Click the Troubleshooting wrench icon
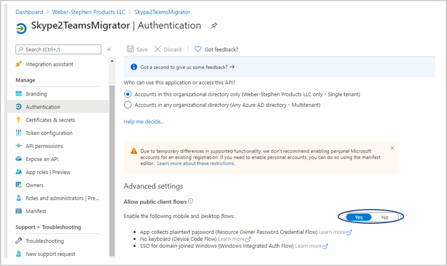This screenshot has width=447, height=266. click(x=18, y=240)
